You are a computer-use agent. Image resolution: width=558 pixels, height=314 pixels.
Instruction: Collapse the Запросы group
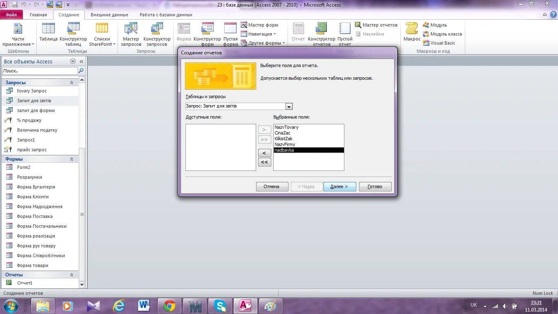click(71, 83)
